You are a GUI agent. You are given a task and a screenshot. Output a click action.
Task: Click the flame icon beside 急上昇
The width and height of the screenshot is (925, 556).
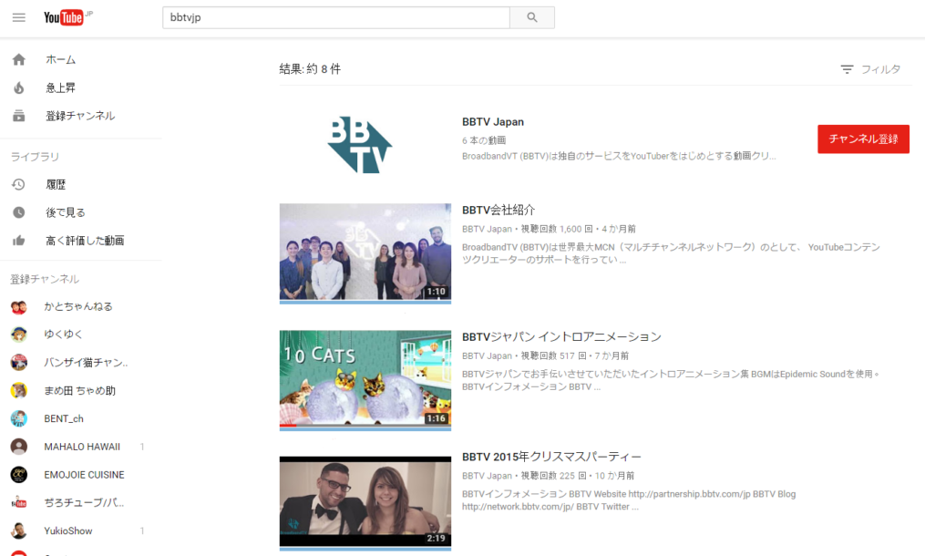coord(19,88)
